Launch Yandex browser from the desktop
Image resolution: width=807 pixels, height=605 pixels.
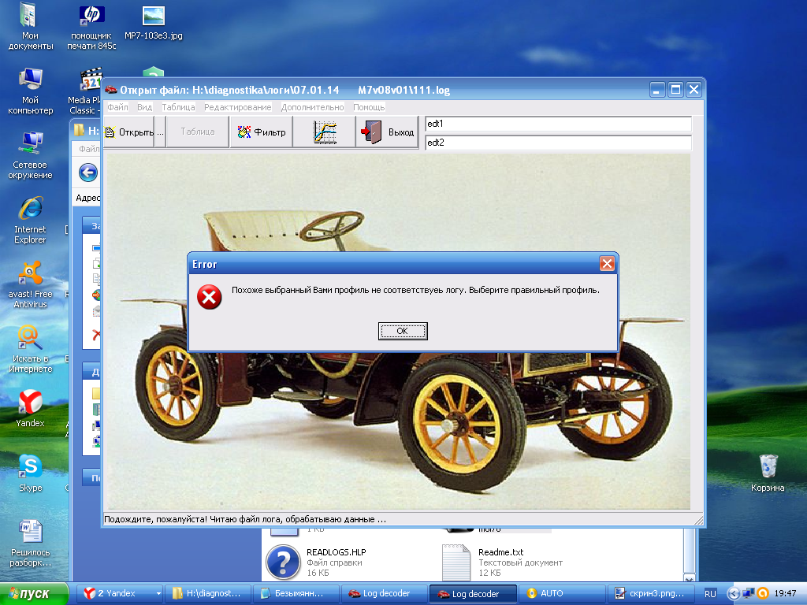[30, 409]
